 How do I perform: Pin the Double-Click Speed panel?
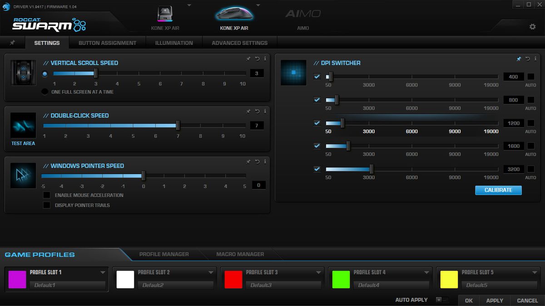point(248,111)
